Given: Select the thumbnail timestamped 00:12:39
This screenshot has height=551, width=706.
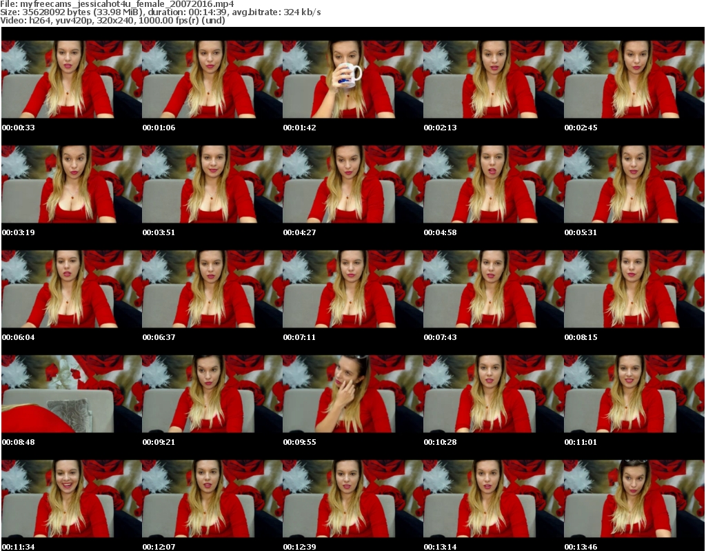Looking at the screenshot, I should pos(353,499).
